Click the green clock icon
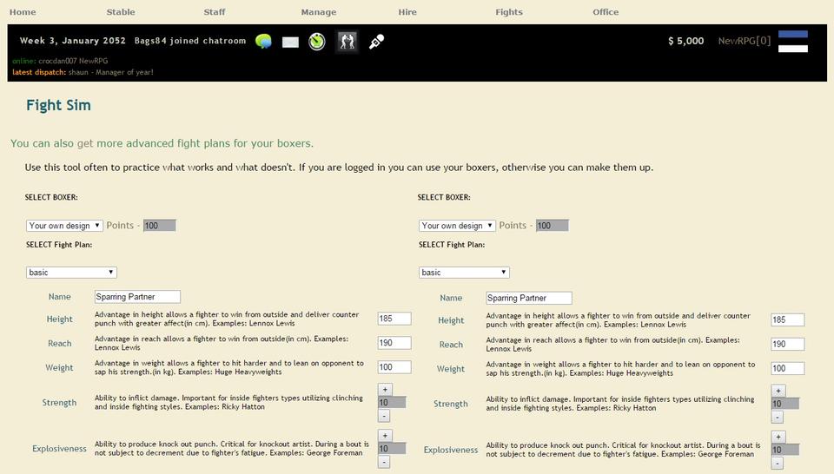The height and width of the screenshot is (474, 834). (x=317, y=42)
